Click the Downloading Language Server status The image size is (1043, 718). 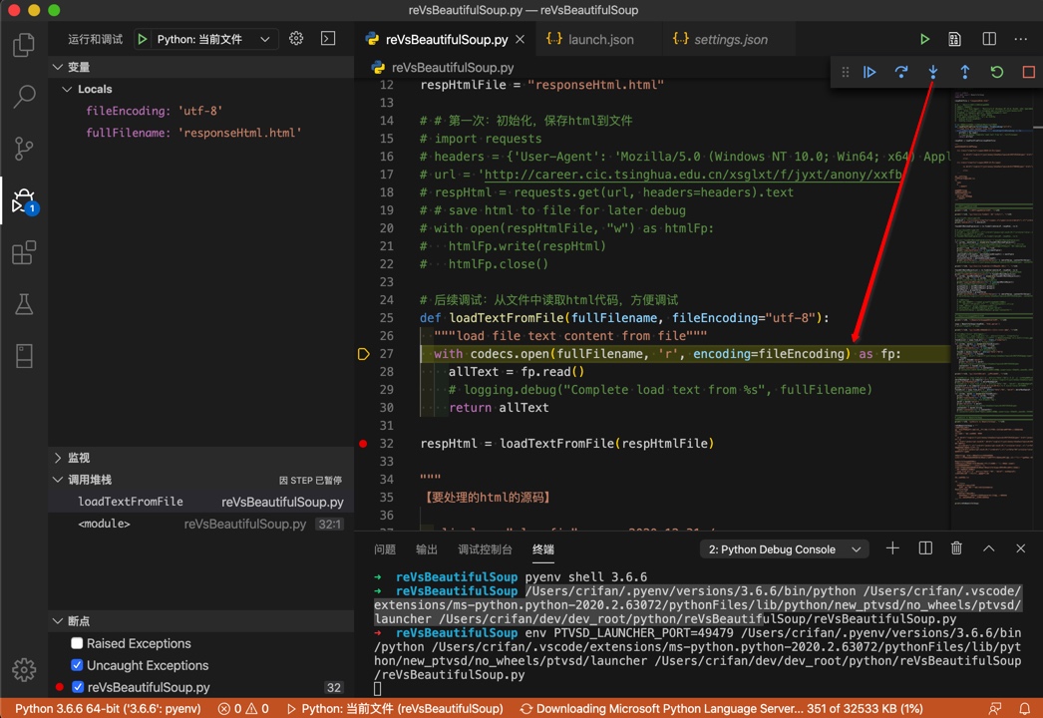click(721, 709)
